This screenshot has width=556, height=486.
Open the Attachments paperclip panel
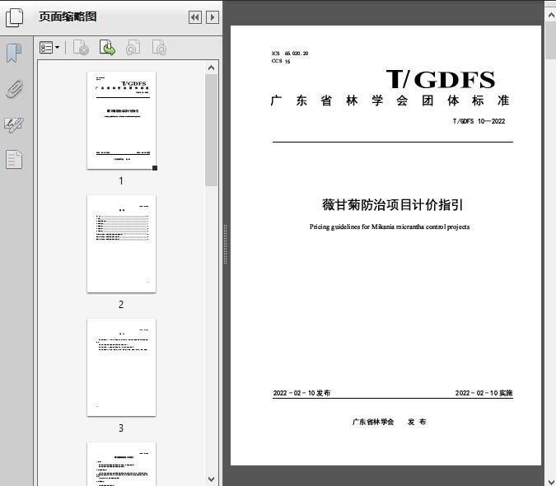(15, 89)
